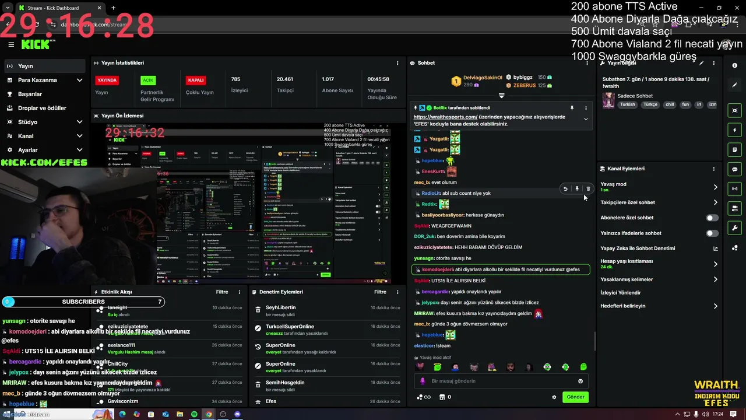Image resolution: width=746 pixels, height=420 pixels.
Task: Open Yayın bilgisi three-dot menu
Action: point(713,63)
